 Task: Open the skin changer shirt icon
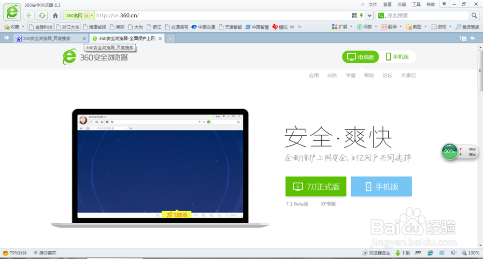coord(444,4)
